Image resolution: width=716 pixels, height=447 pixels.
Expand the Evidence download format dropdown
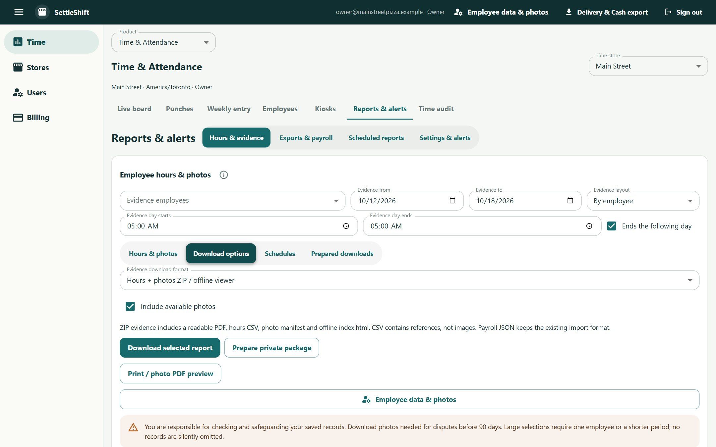(x=409, y=280)
